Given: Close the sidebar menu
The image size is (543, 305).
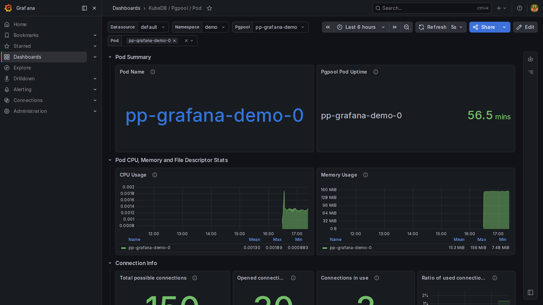Looking at the screenshot, I should 94,8.
